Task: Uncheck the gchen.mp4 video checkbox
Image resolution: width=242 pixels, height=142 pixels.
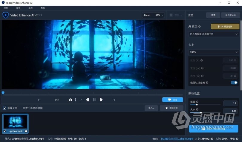Action: [x=4, y=131]
